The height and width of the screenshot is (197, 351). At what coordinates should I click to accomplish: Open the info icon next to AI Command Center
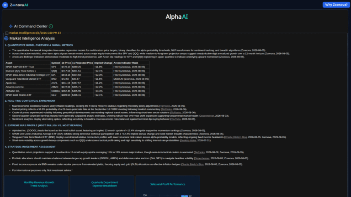point(51,26)
